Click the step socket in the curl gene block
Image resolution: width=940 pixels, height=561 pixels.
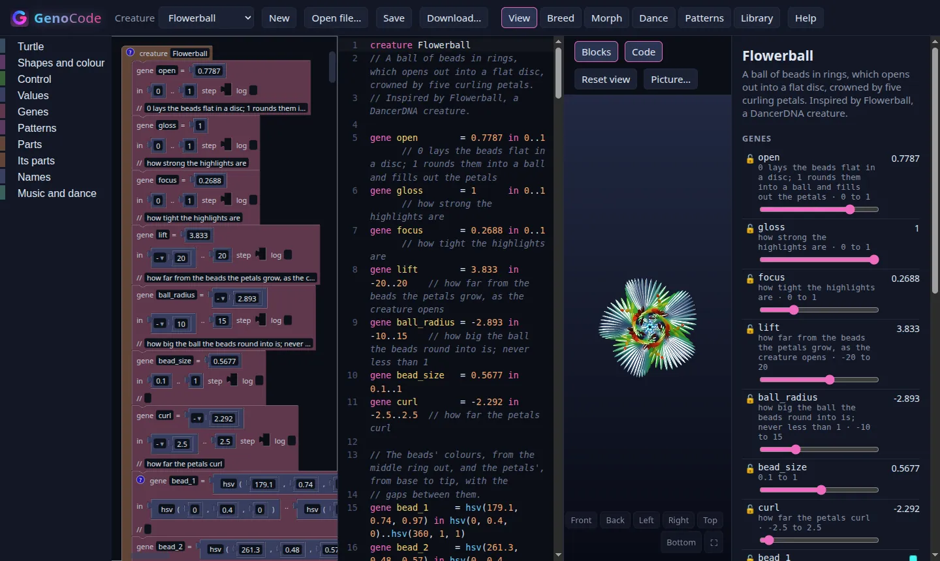pos(265,440)
